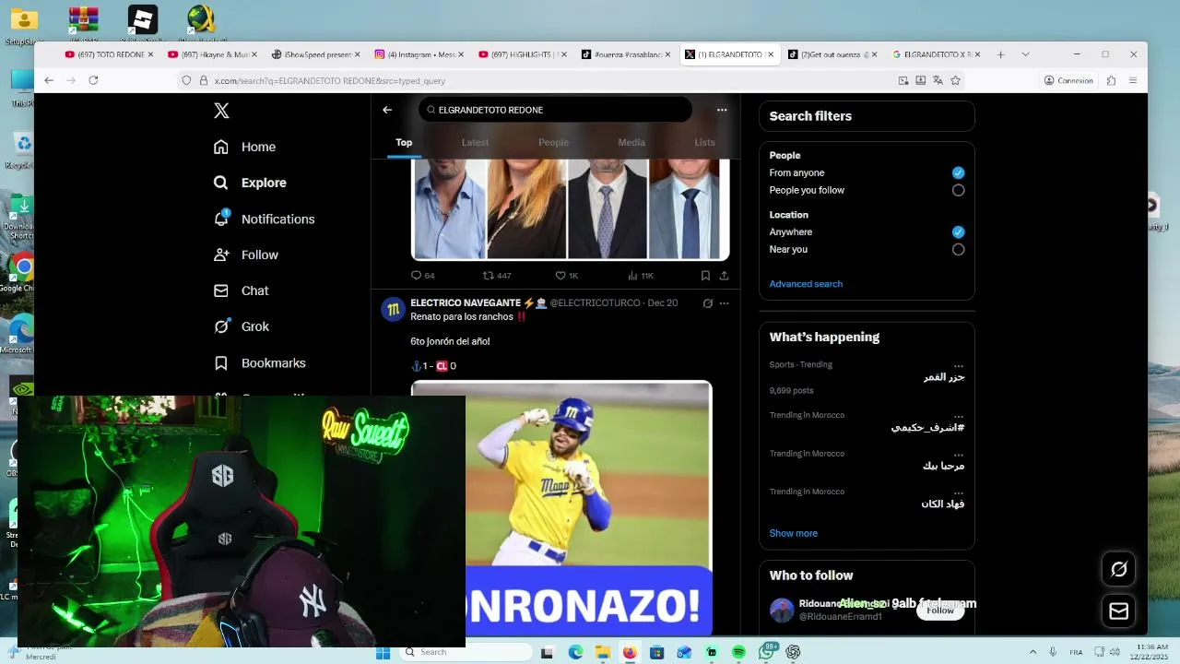Bookmark the top post

tap(705, 275)
